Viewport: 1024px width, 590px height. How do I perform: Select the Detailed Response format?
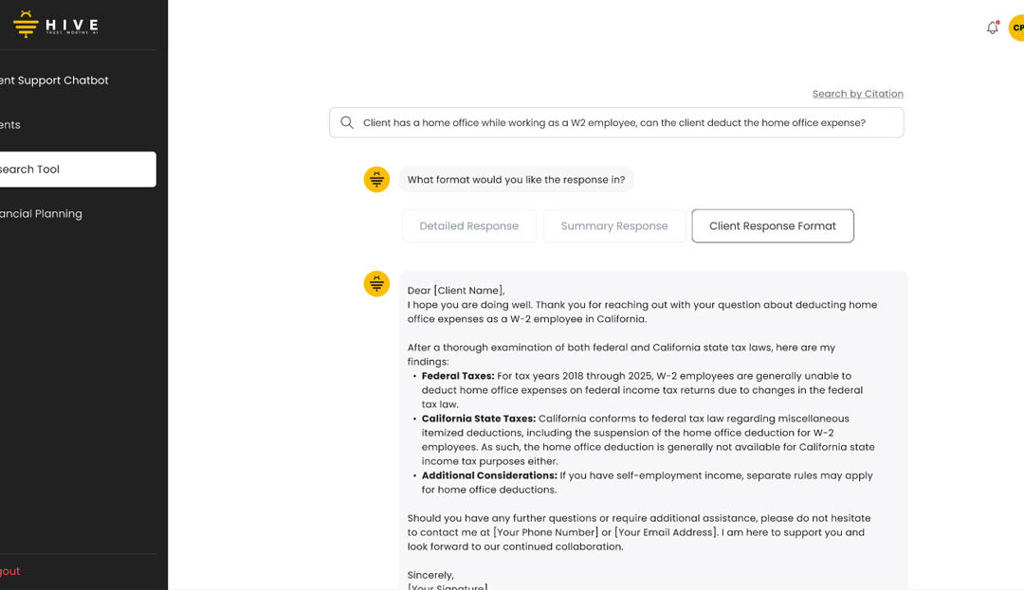[468, 225]
